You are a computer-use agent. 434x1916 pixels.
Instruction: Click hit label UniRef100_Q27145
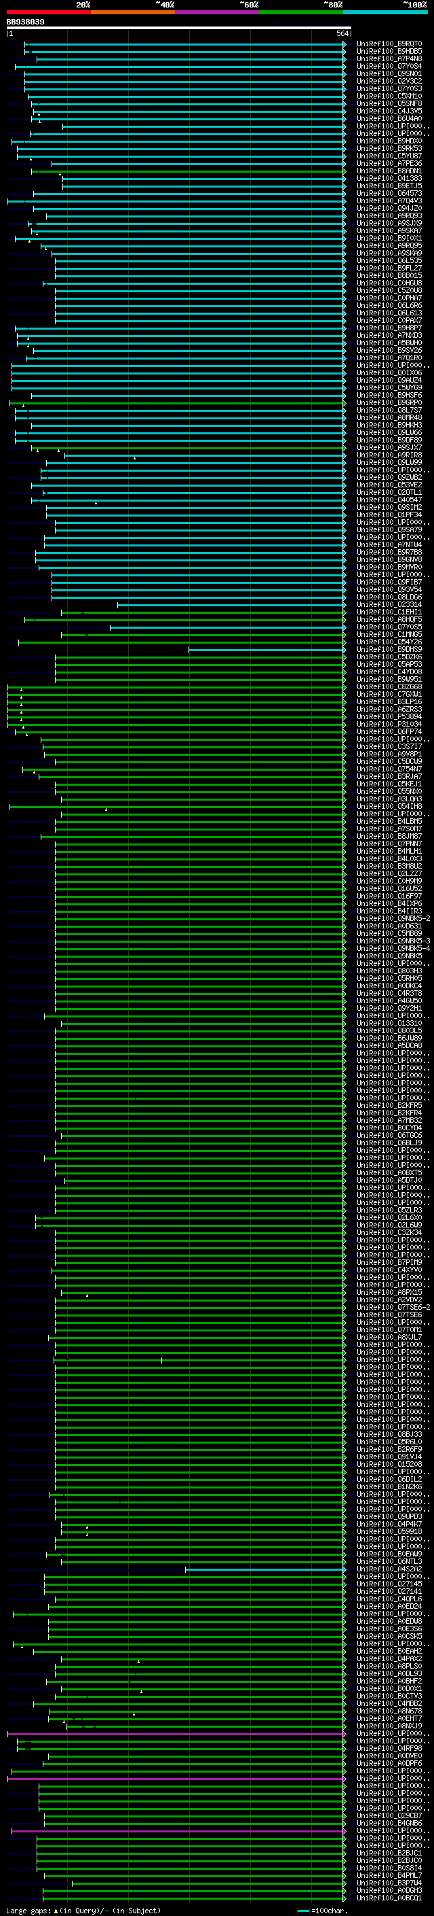pyautogui.click(x=389, y=1584)
